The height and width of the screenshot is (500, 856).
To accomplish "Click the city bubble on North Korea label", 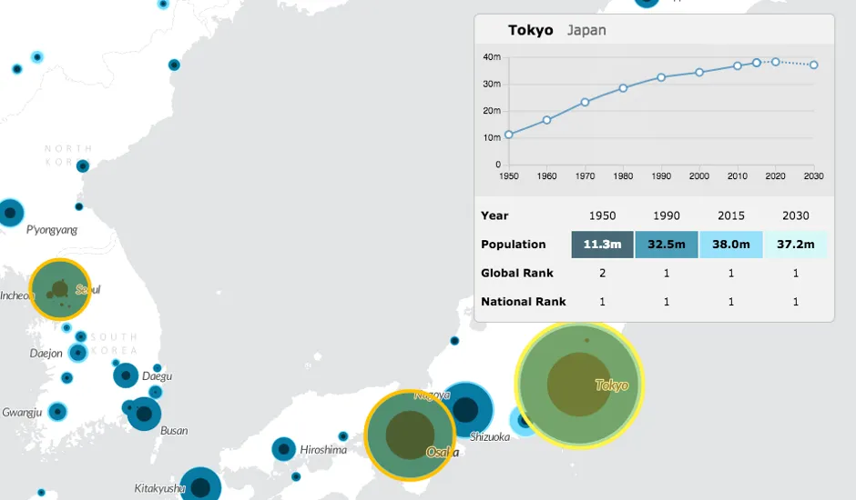I will (83, 165).
